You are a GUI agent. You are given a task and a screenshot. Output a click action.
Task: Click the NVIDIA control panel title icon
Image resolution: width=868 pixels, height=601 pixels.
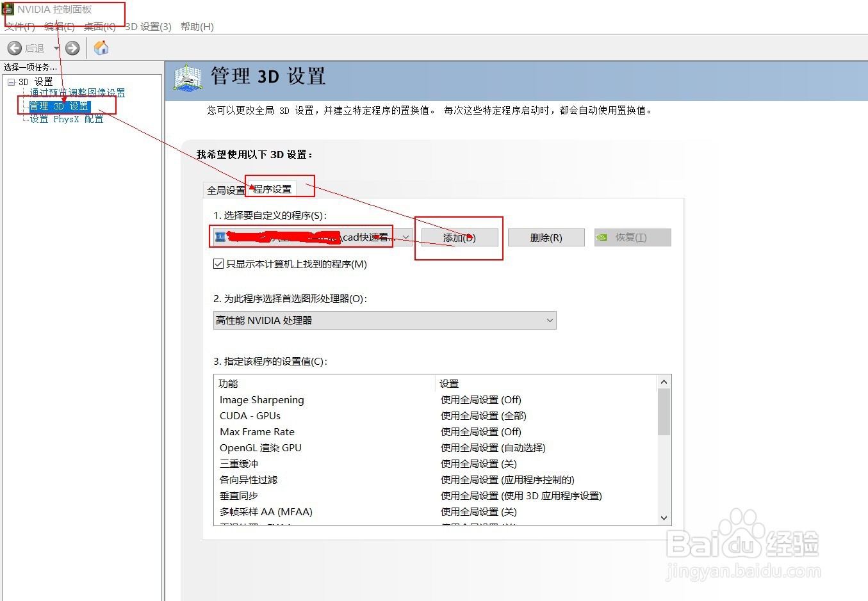[x=8, y=9]
